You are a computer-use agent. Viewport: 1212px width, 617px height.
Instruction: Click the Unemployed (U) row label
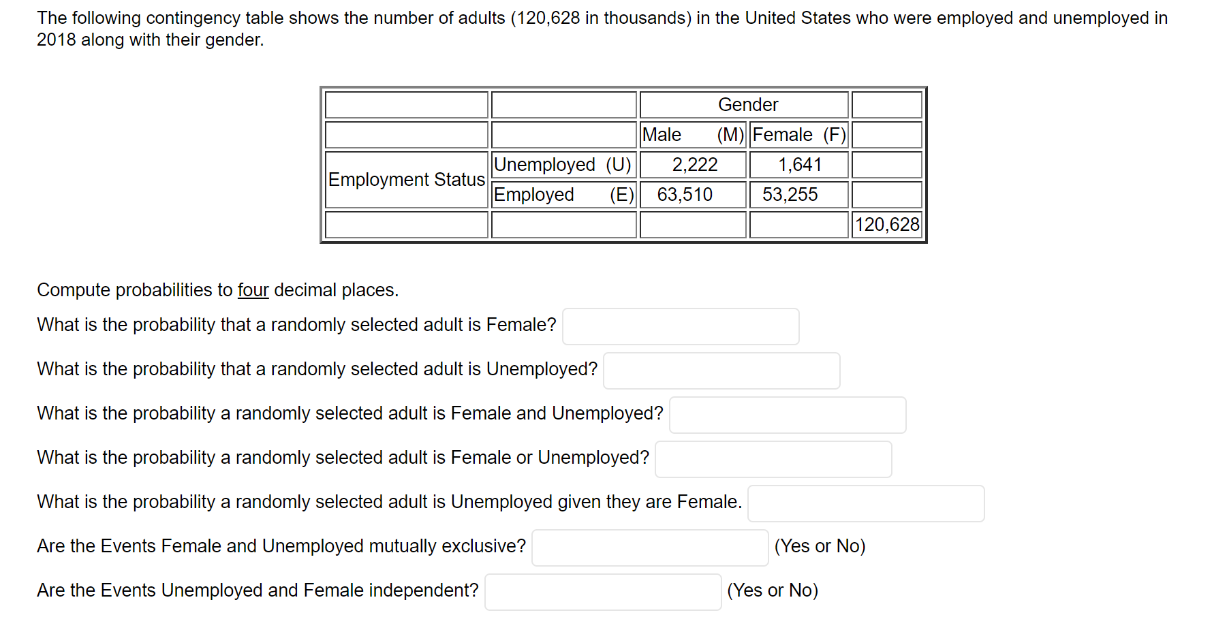563,164
